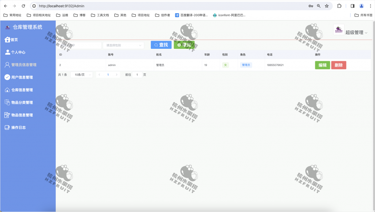The height and width of the screenshot is (212, 375).
Task: Click the 物品分类管理 category icon
Action: tap(7, 102)
